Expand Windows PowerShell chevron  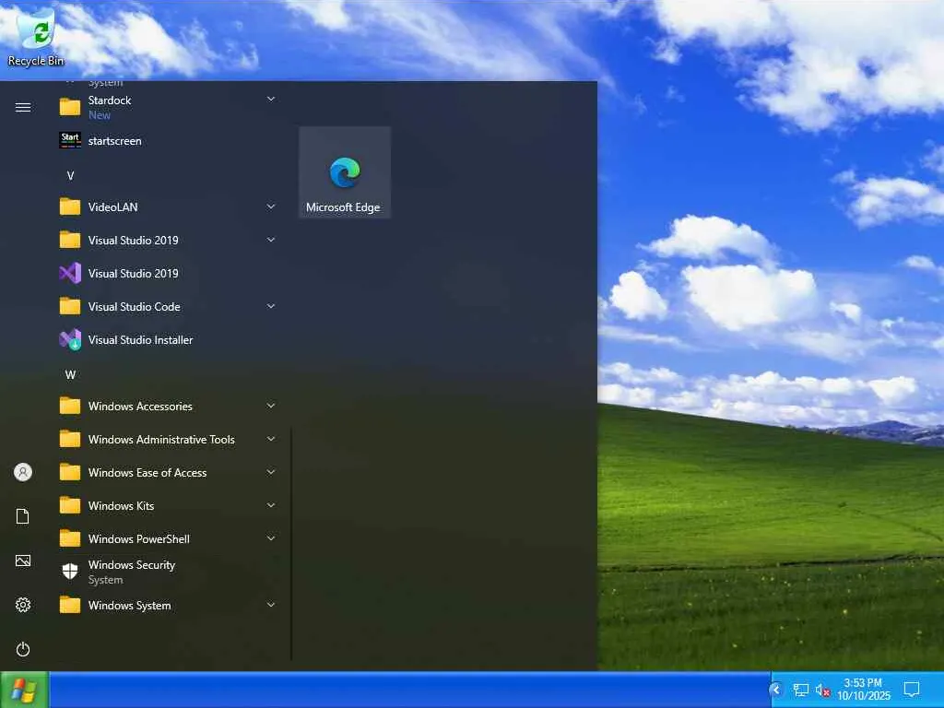[271, 538]
